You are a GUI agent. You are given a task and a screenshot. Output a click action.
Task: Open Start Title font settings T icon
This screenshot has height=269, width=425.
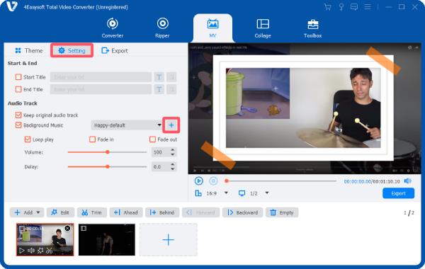pyautogui.click(x=159, y=77)
